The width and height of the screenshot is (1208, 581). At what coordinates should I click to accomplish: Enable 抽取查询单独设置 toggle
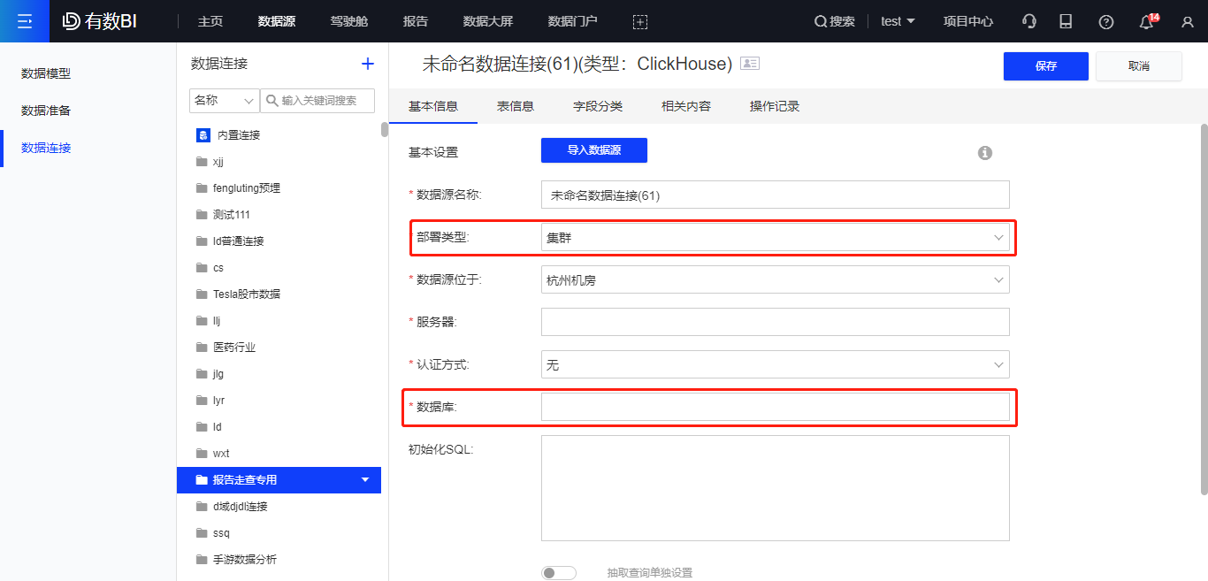tap(558, 572)
